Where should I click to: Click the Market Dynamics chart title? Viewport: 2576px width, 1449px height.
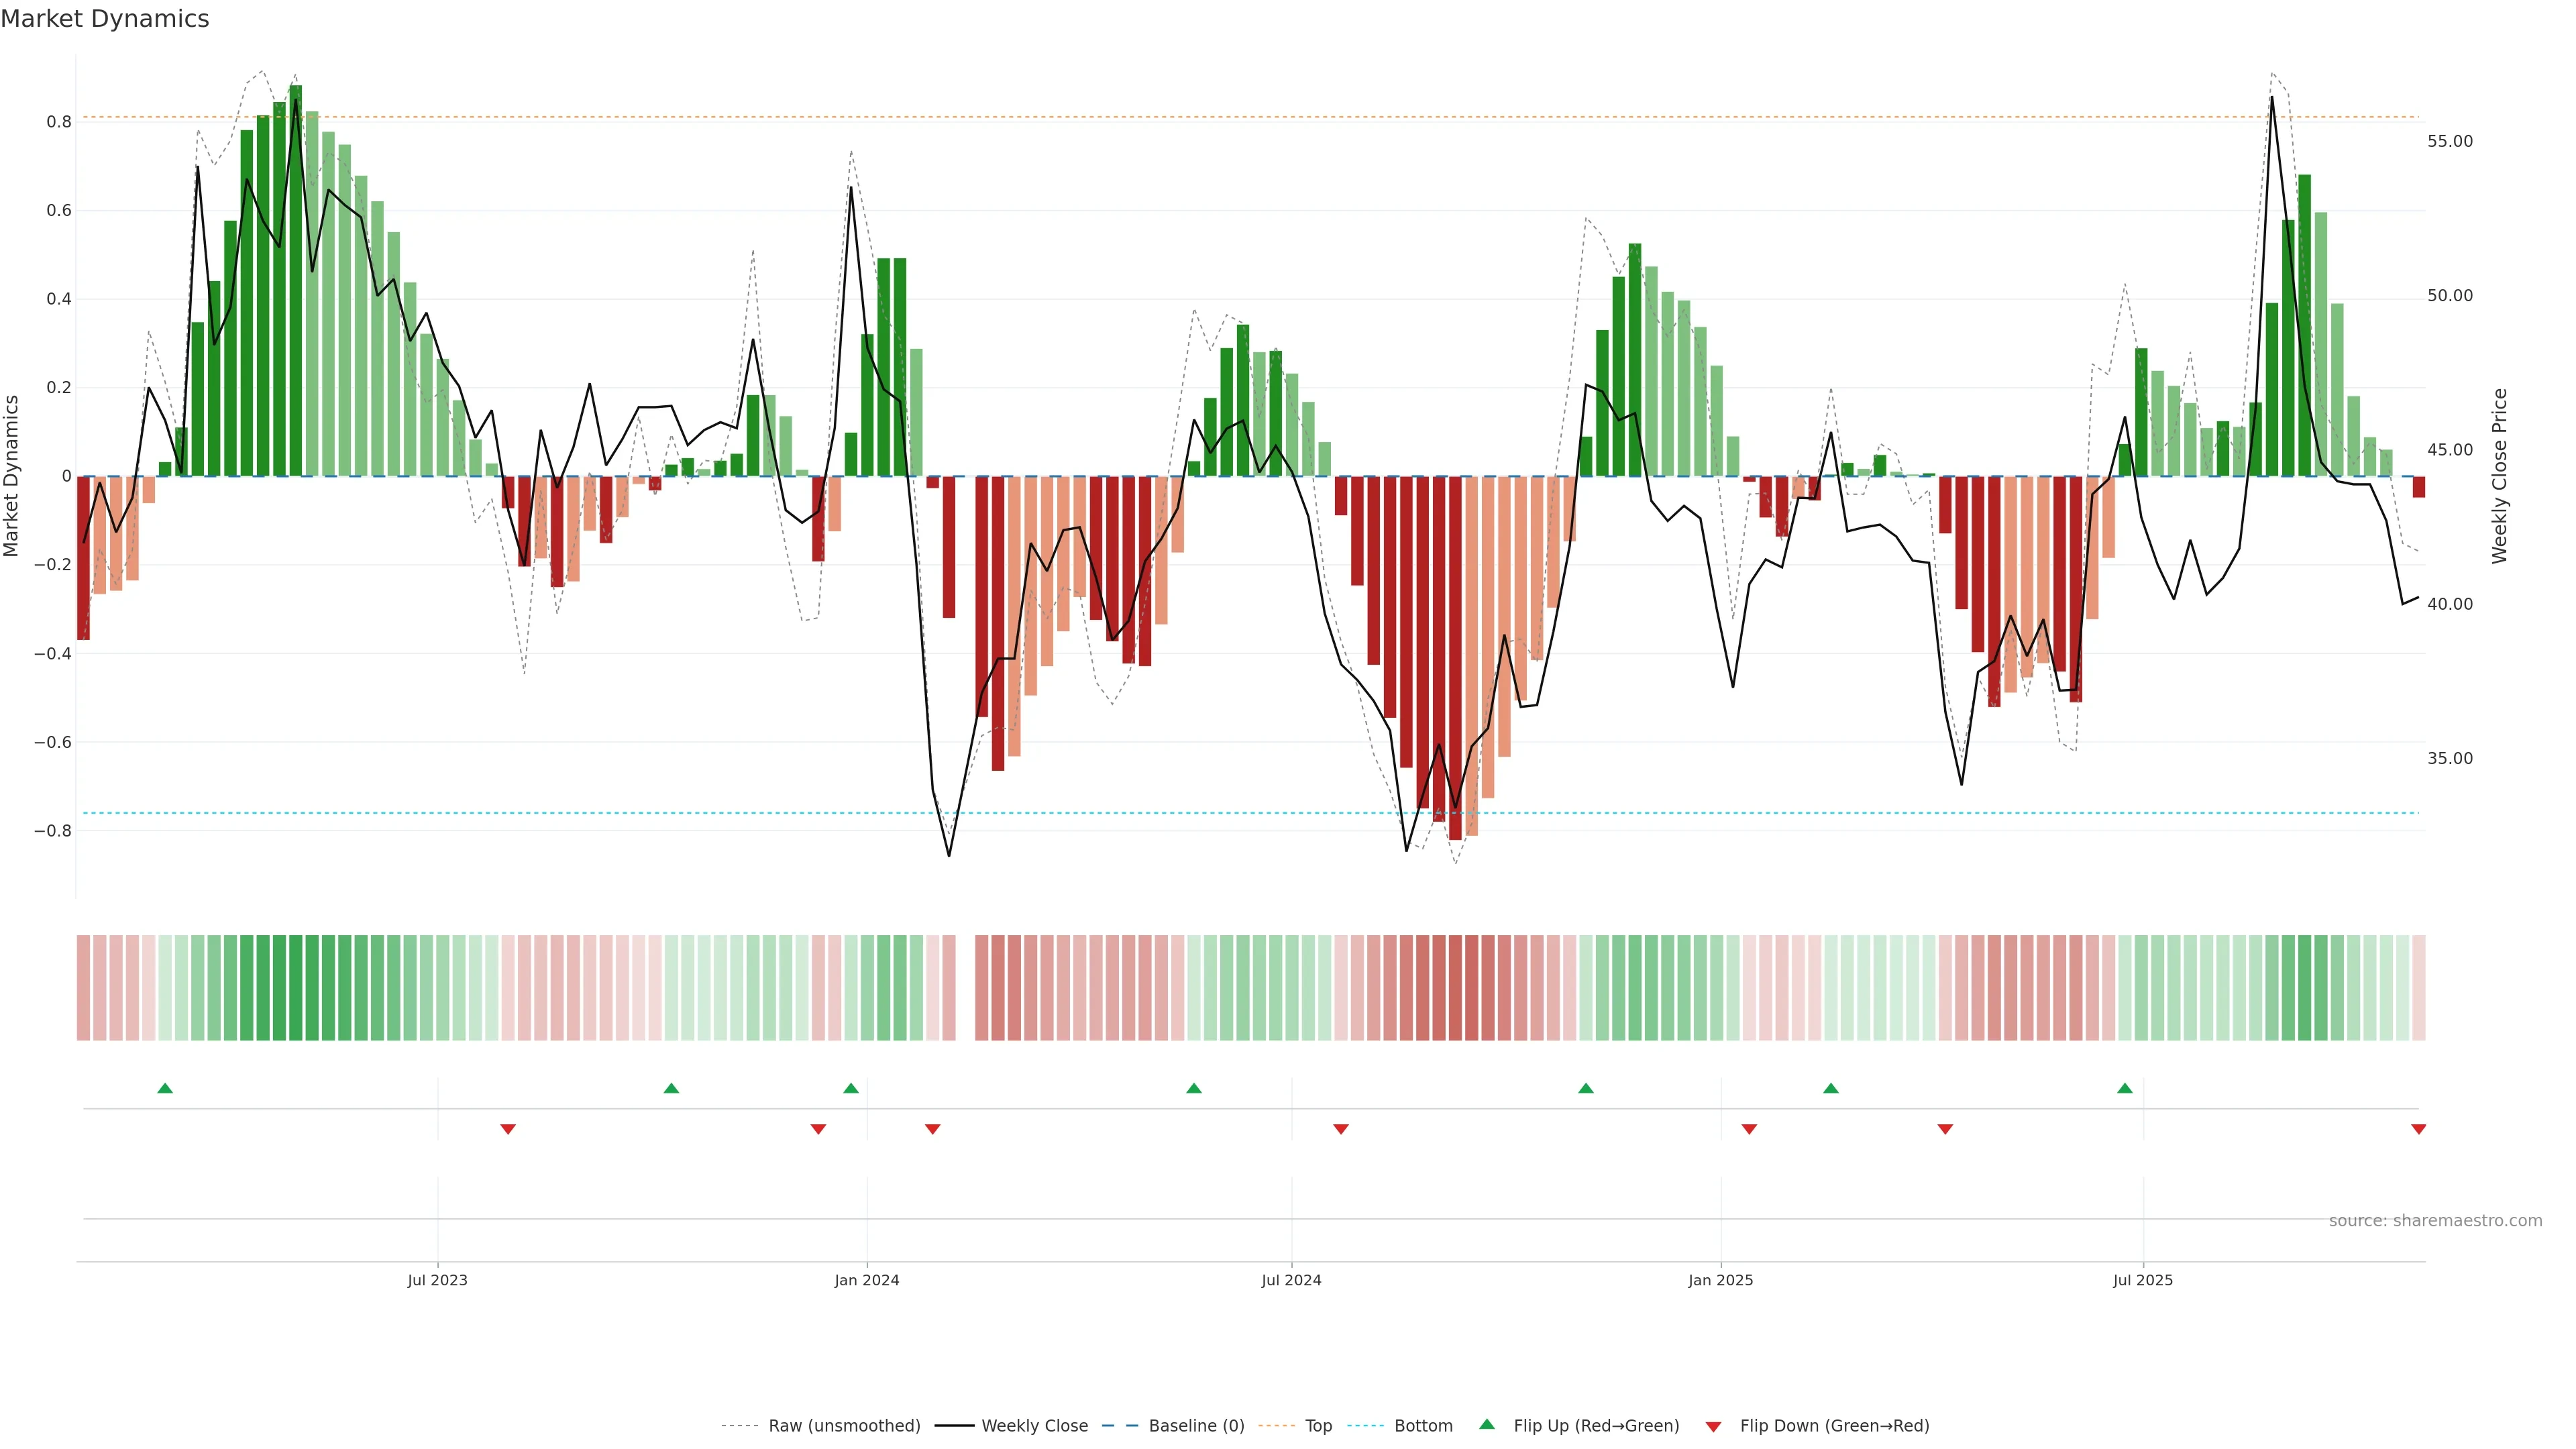(105, 19)
